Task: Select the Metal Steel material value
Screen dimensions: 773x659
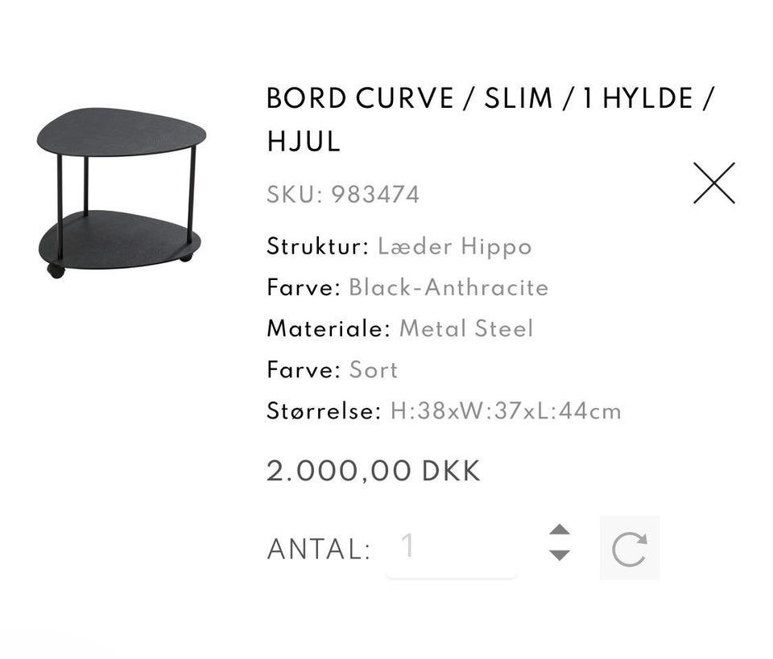Action: pos(466,328)
